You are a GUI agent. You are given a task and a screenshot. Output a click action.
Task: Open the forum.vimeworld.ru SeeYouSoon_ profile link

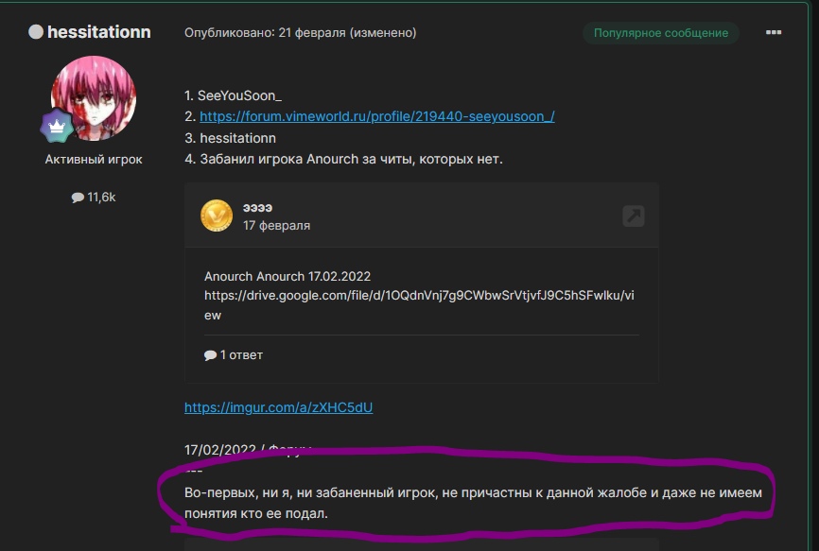point(376,116)
